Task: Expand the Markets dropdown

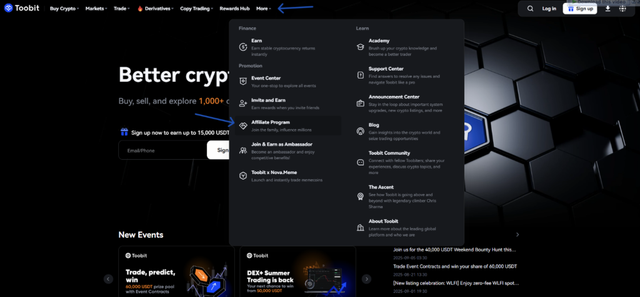Action: [96, 9]
